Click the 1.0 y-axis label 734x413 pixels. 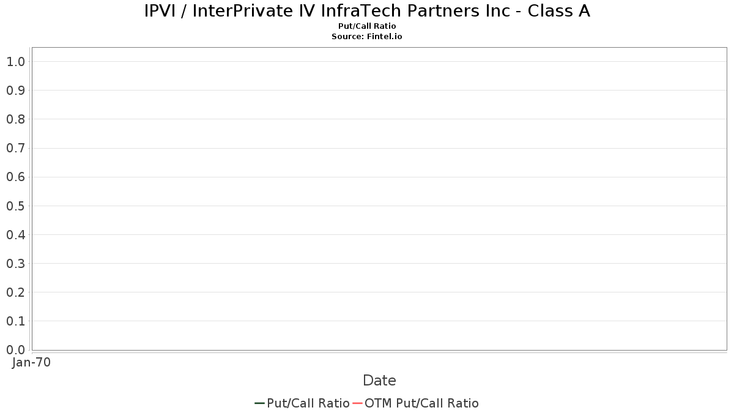[x=15, y=62]
